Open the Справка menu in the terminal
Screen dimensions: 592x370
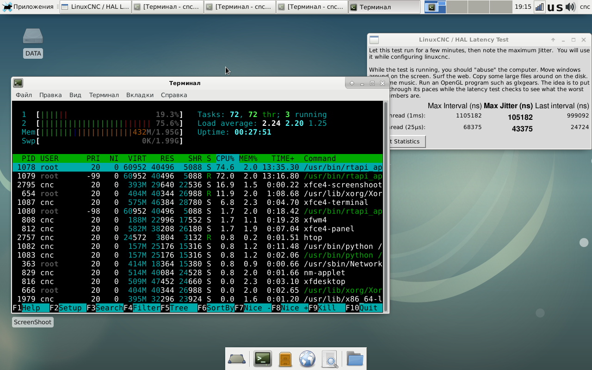pyautogui.click(x=174, y=95)
